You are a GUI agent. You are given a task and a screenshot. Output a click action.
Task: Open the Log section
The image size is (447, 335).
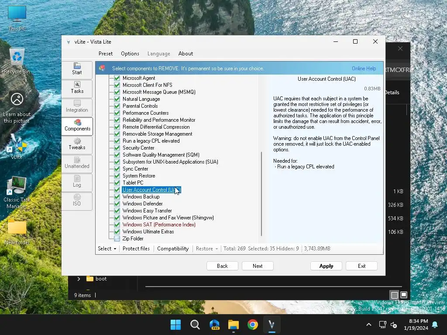[77, 182]
